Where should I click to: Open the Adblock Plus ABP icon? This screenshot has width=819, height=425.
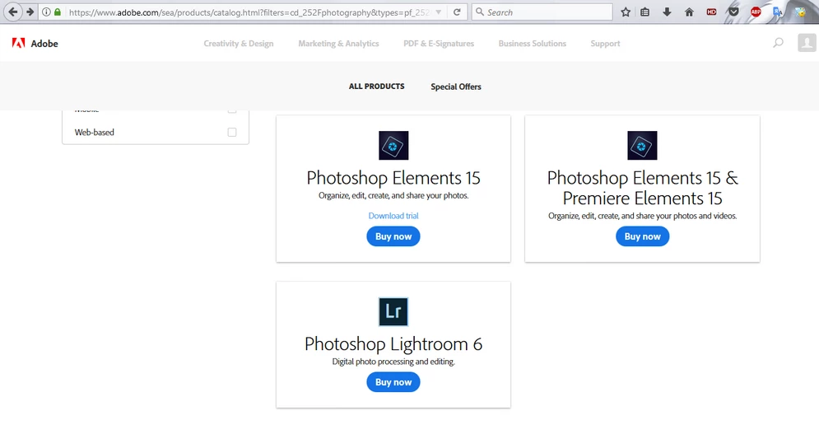(x=756, y=12)
